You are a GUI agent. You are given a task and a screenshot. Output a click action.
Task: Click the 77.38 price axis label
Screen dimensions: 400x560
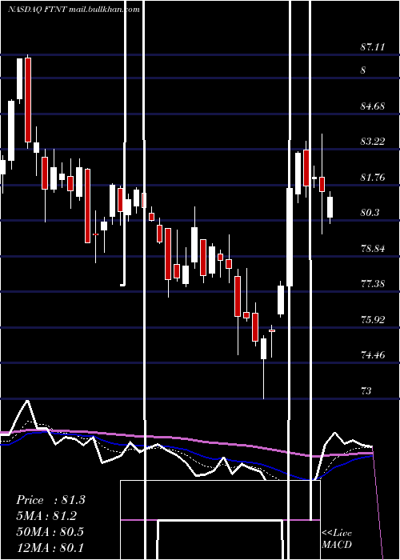(x=373, y=284)
